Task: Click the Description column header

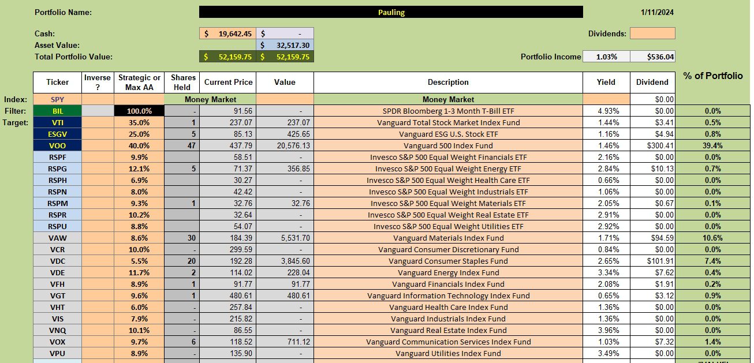Action: click(x=448, y=82)
